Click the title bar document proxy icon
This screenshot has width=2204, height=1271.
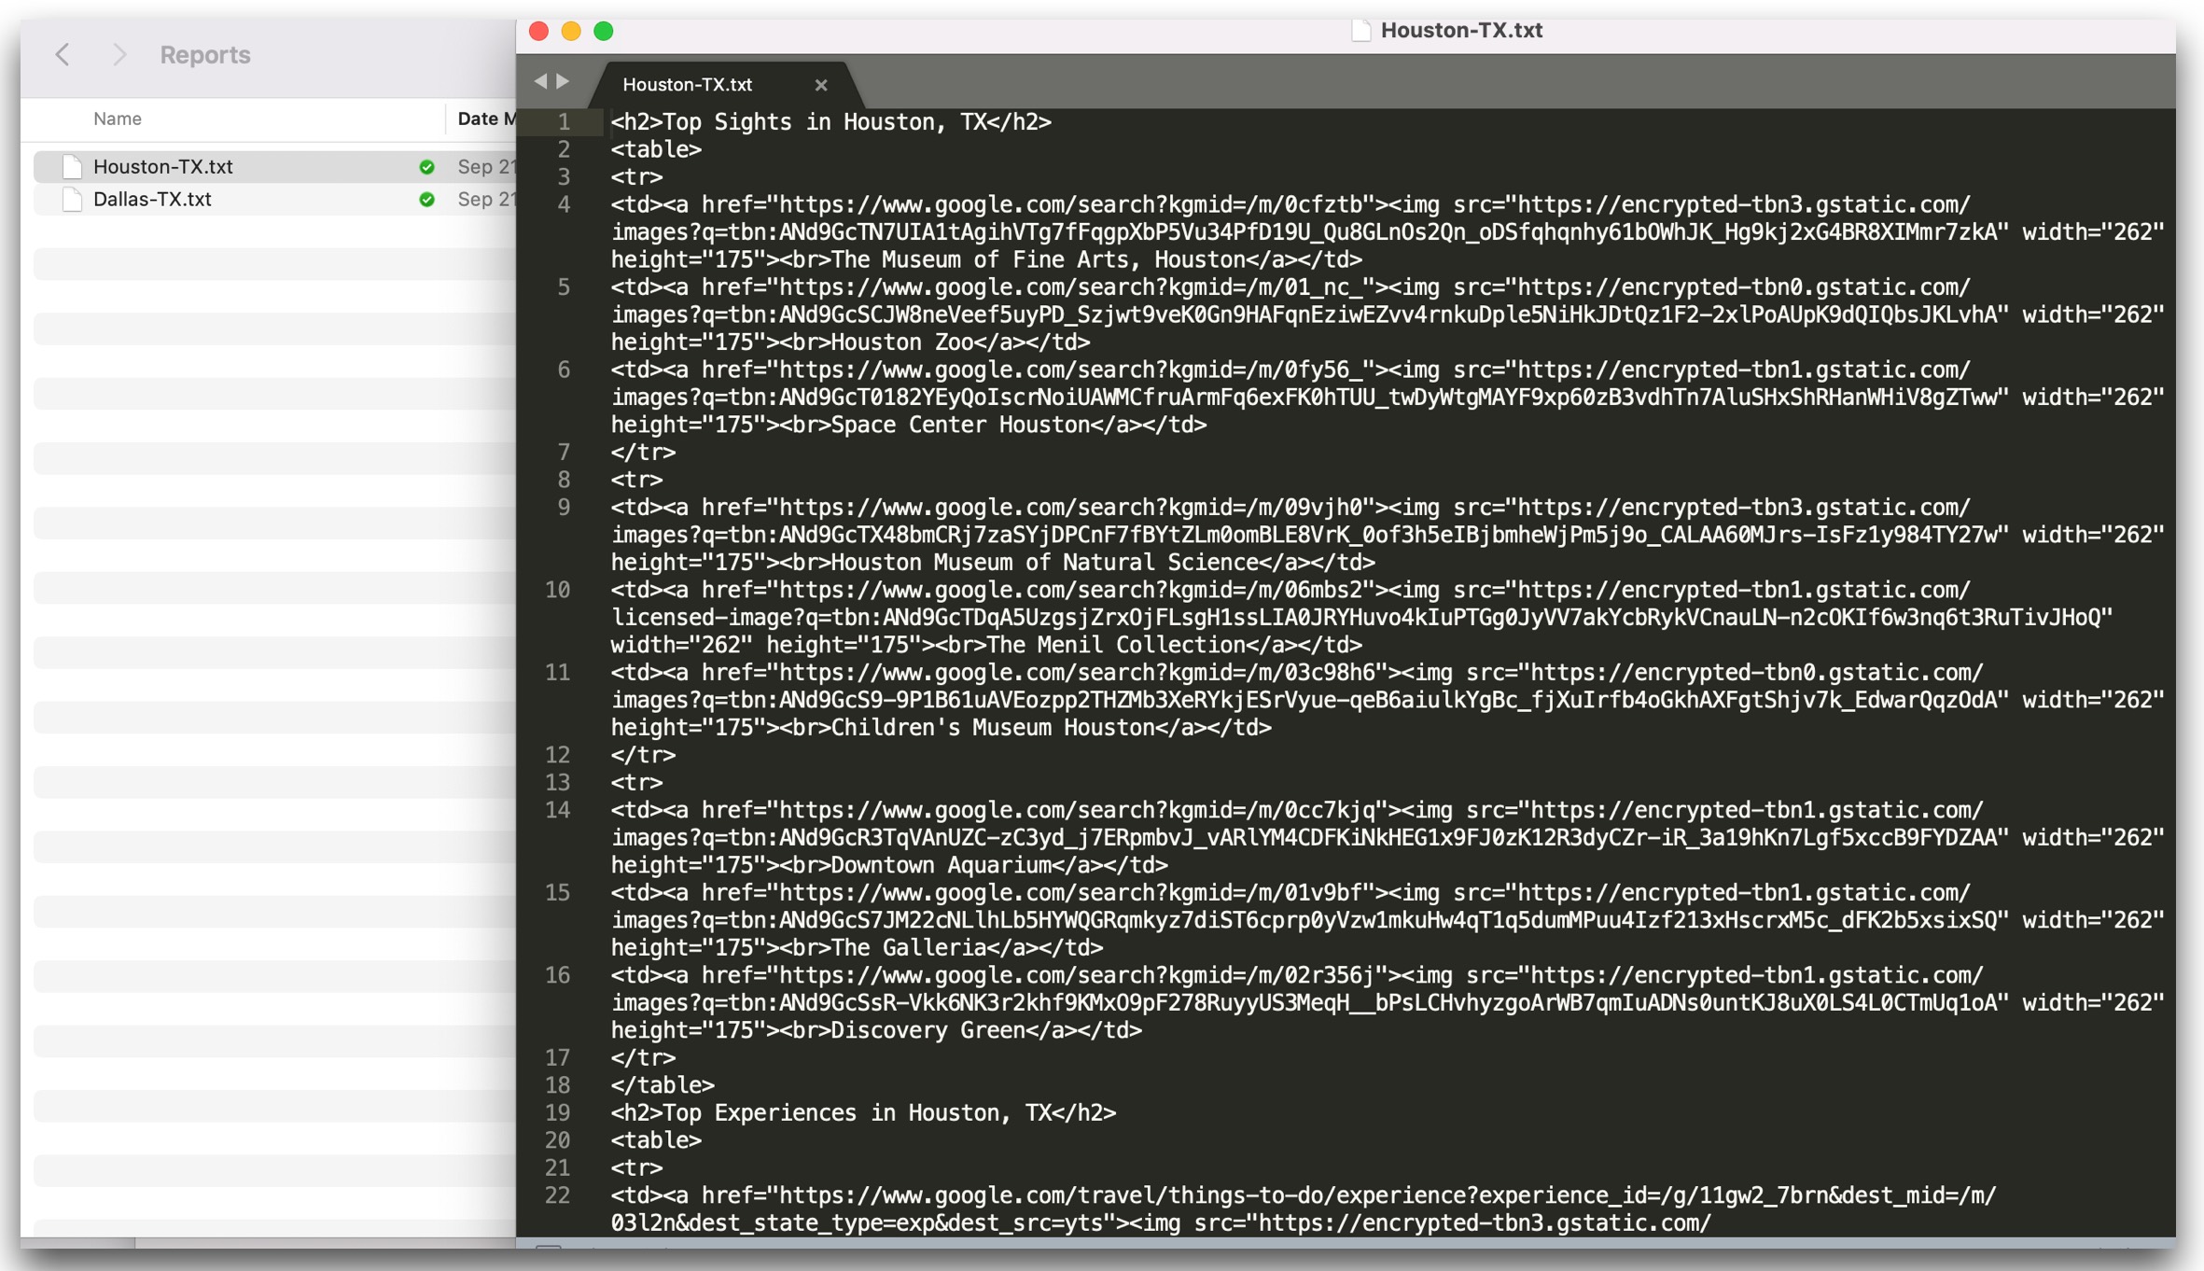pos(1360,31)
